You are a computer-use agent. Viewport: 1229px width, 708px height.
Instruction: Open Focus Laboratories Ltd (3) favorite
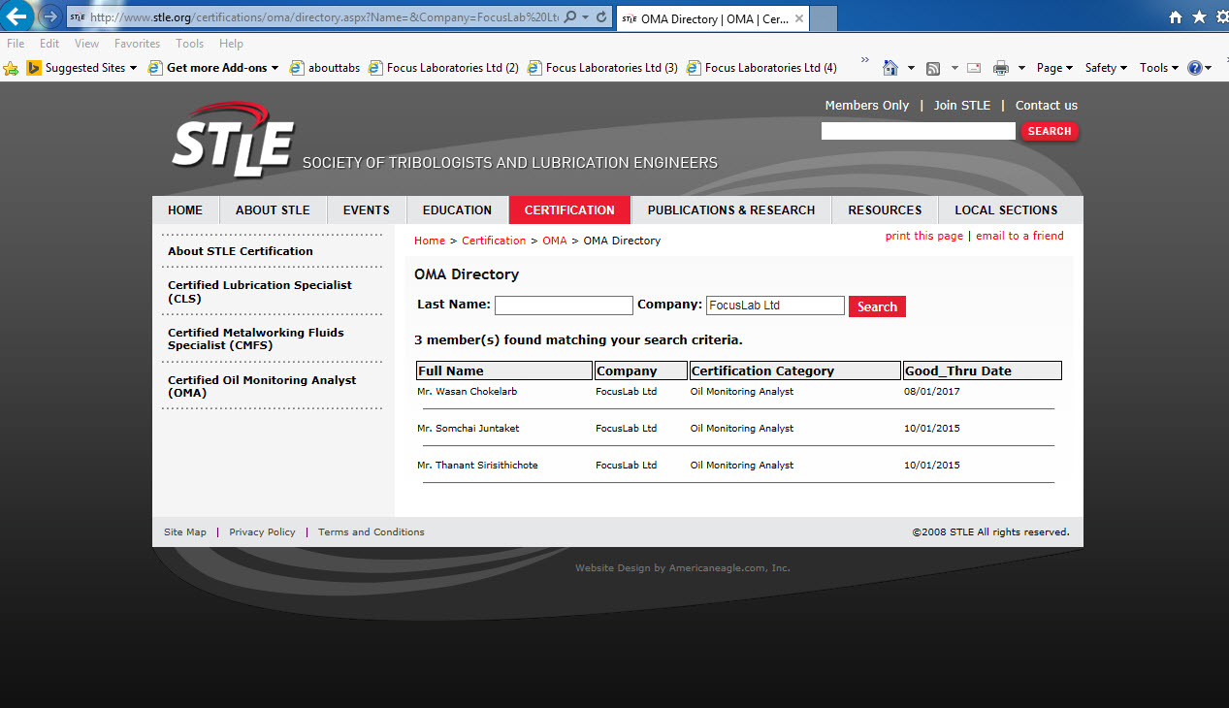pos(602,68)
